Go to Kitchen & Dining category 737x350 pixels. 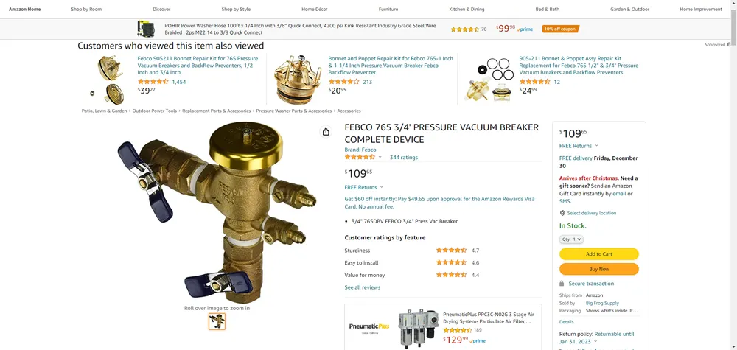[x=467, y=10]
